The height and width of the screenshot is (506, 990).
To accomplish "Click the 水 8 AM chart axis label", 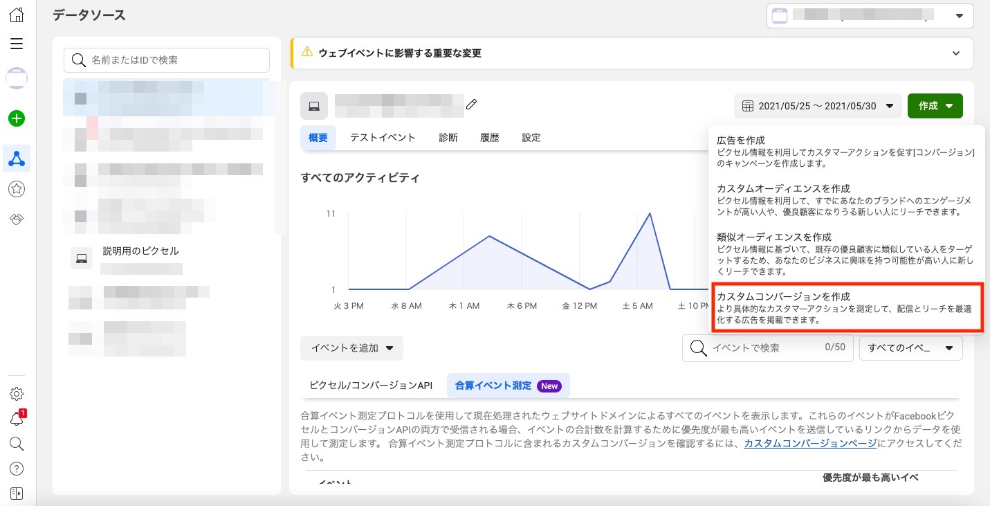I will tap(406, 305).
